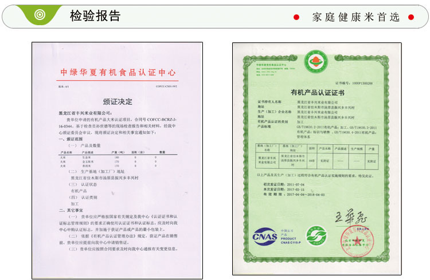This screenshot has width=430, height=280.
Task: Click the 证书持有人名称 field label
Action: coord(269,102)
